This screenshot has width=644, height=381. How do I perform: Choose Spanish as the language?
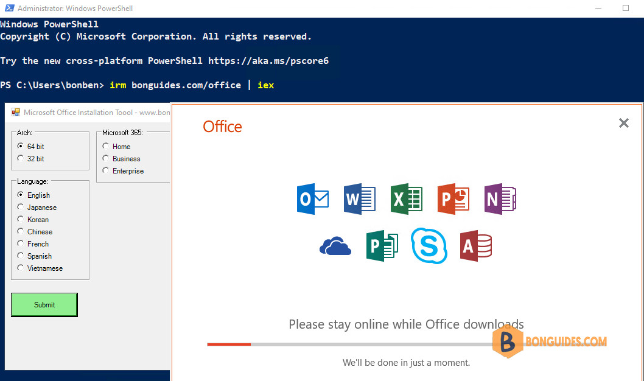[35, 256]
